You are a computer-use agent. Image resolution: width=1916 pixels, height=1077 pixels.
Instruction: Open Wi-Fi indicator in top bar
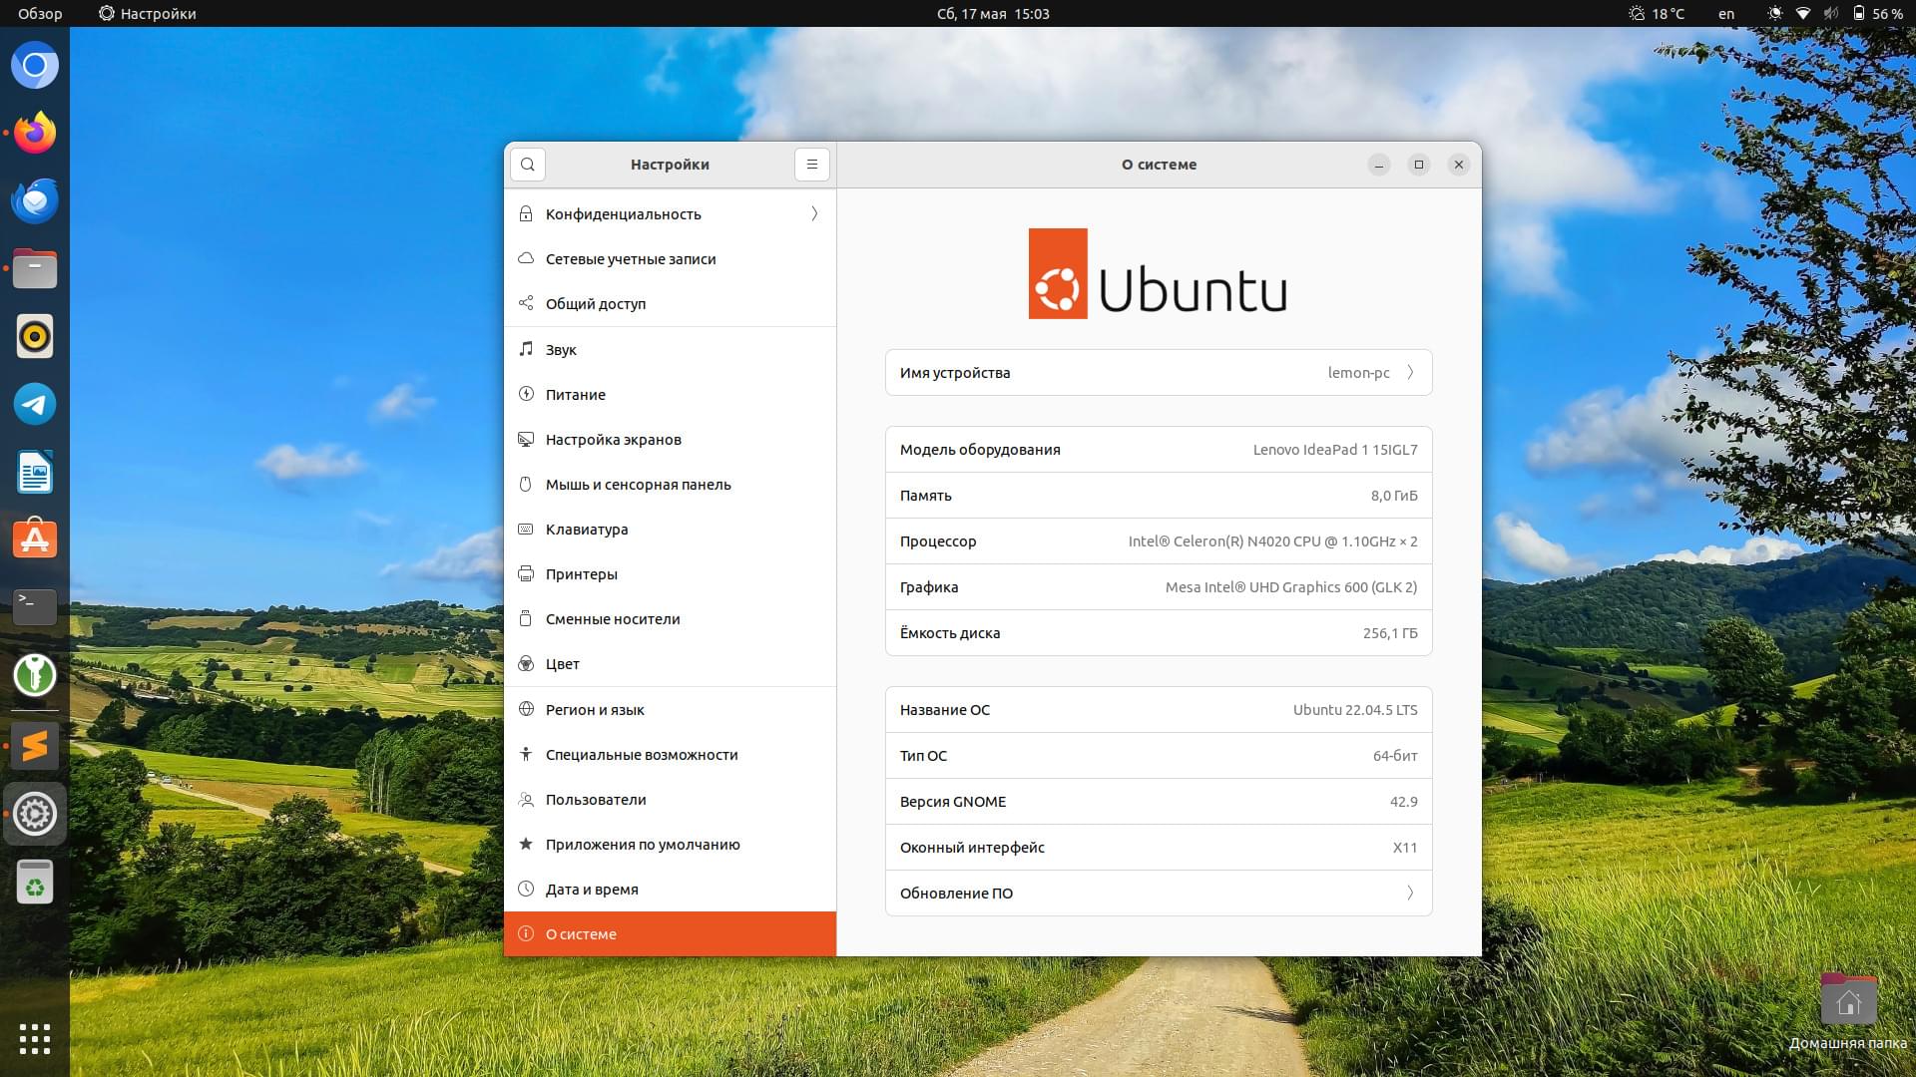pyautogui.click(x=1802, y=14)
